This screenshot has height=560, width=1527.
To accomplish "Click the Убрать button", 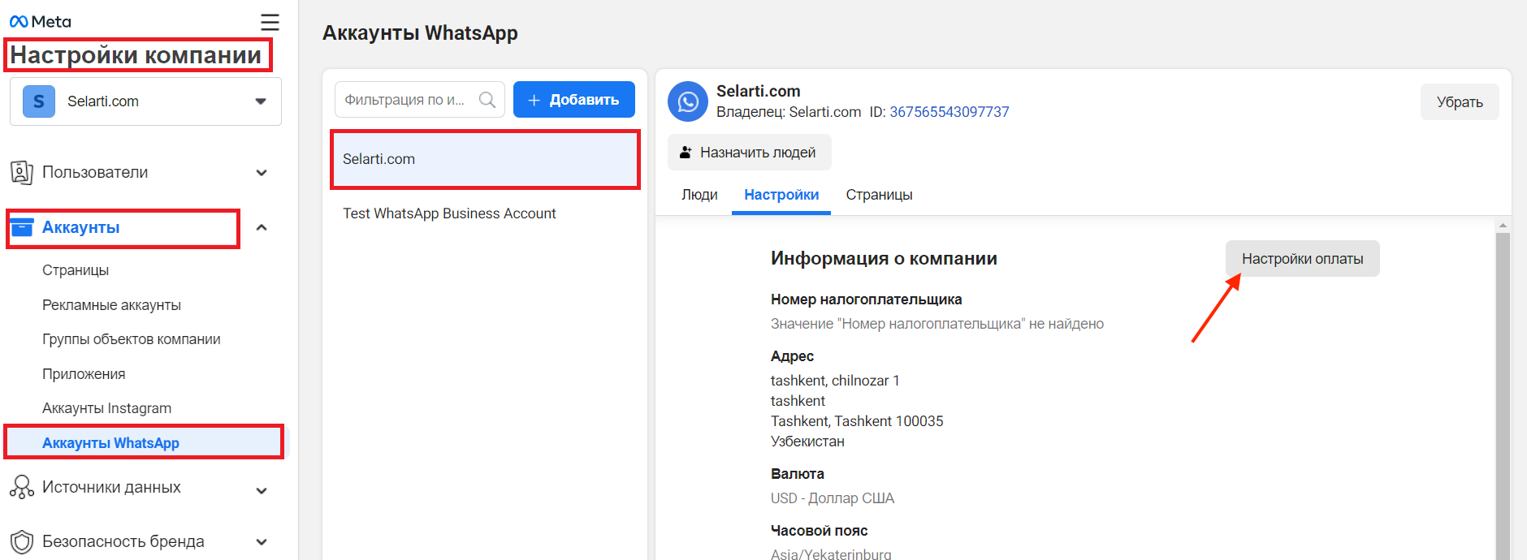I will pyautogui.click(x=1460, y=102).
